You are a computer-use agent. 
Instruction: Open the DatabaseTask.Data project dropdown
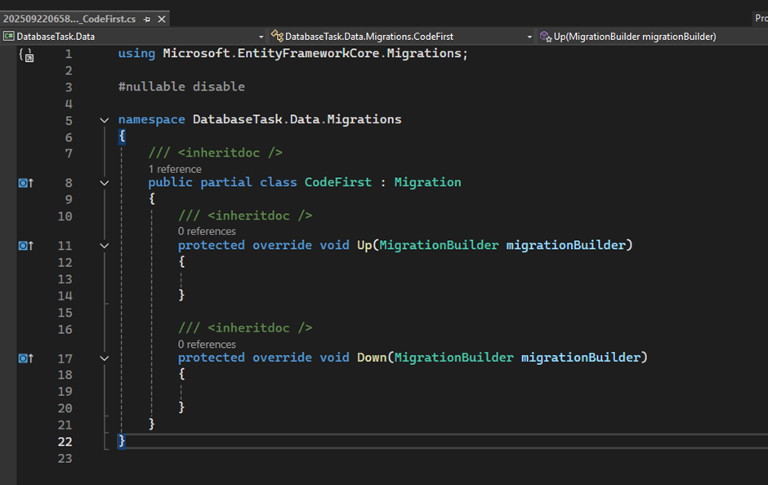pyautogui.click(x=261, y=37)
